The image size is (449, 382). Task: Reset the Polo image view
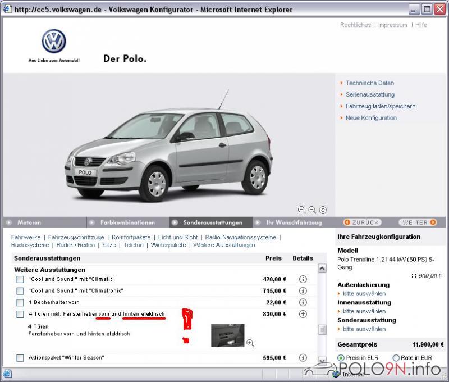[323, 210]
